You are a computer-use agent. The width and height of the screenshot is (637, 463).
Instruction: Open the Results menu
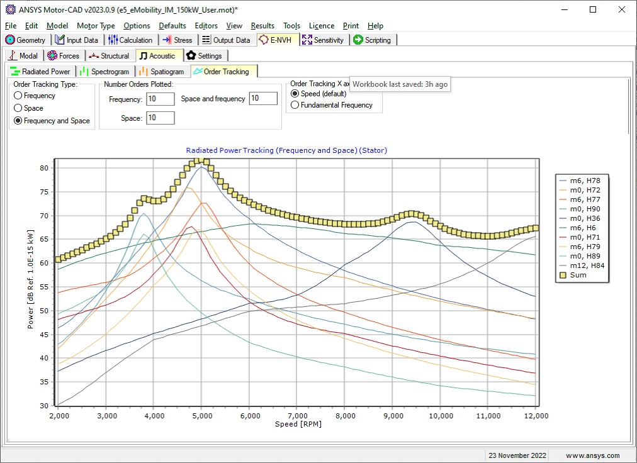[262, 26]
